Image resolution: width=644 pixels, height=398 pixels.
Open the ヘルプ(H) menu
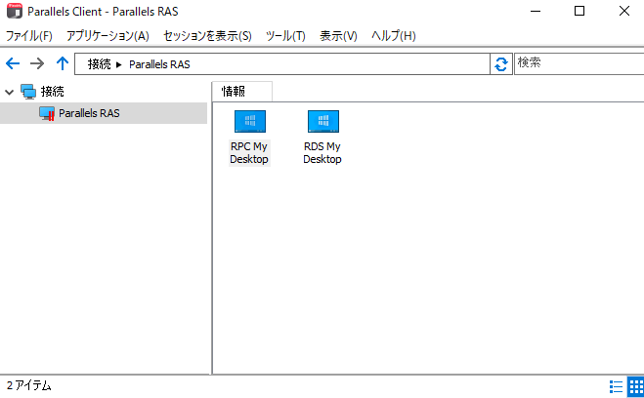(394, 36)
